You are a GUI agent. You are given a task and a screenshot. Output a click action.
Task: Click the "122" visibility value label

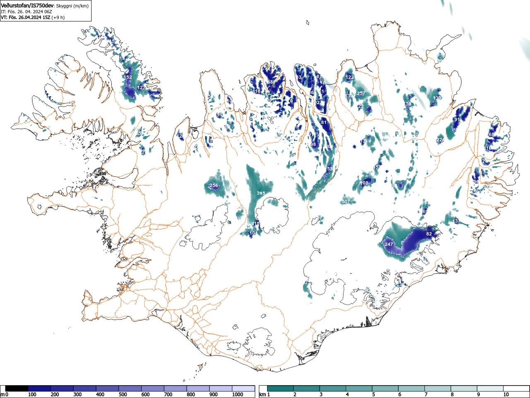pos(350,78)
